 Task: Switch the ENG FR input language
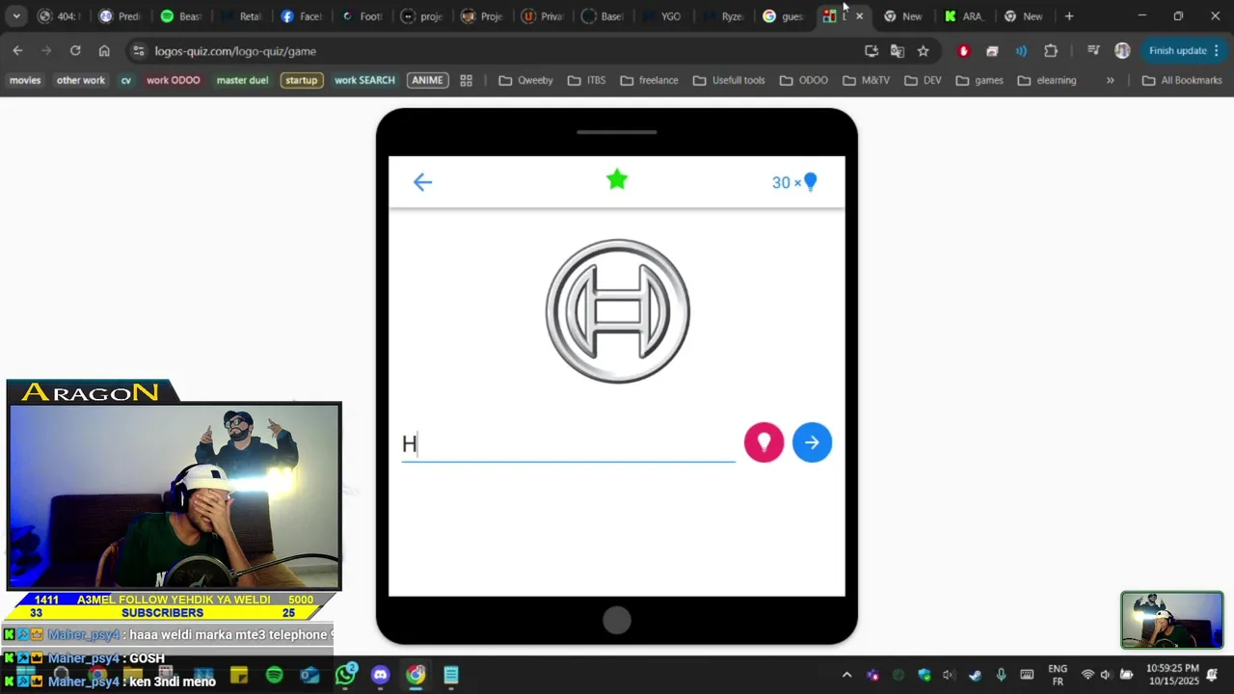pos(1058,675)
